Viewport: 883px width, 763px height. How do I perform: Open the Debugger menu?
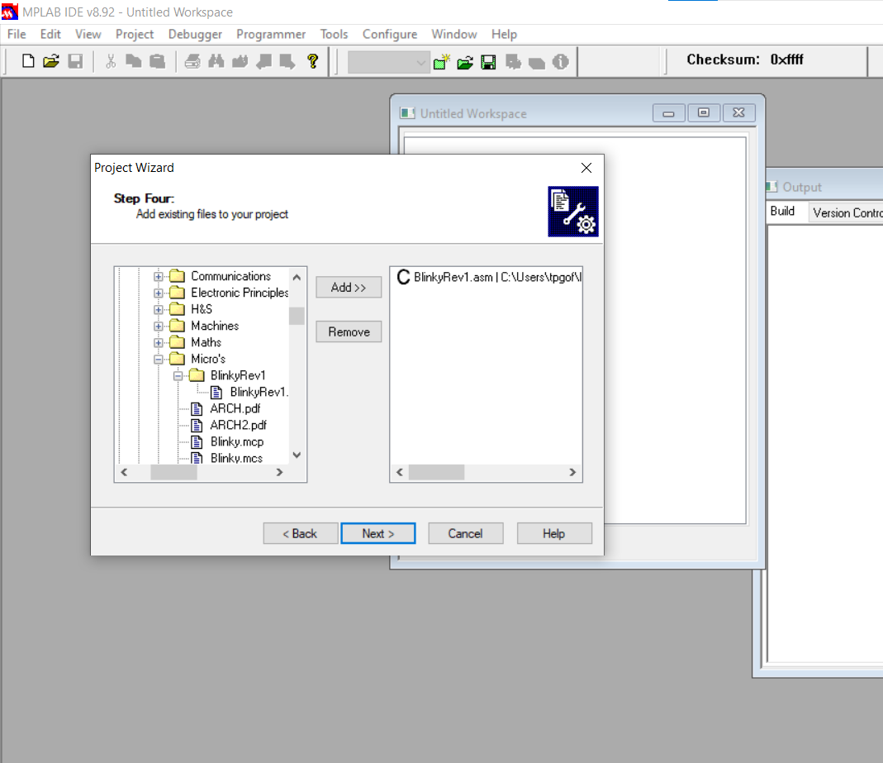(195, 35)
